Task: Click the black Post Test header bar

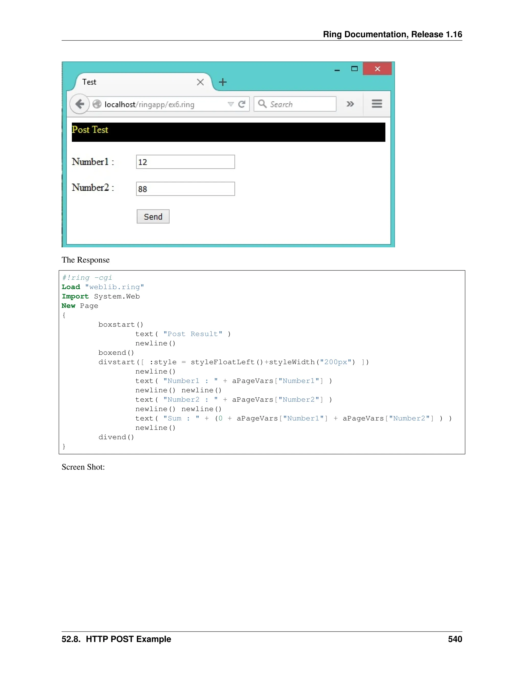Action: point(228,132)
